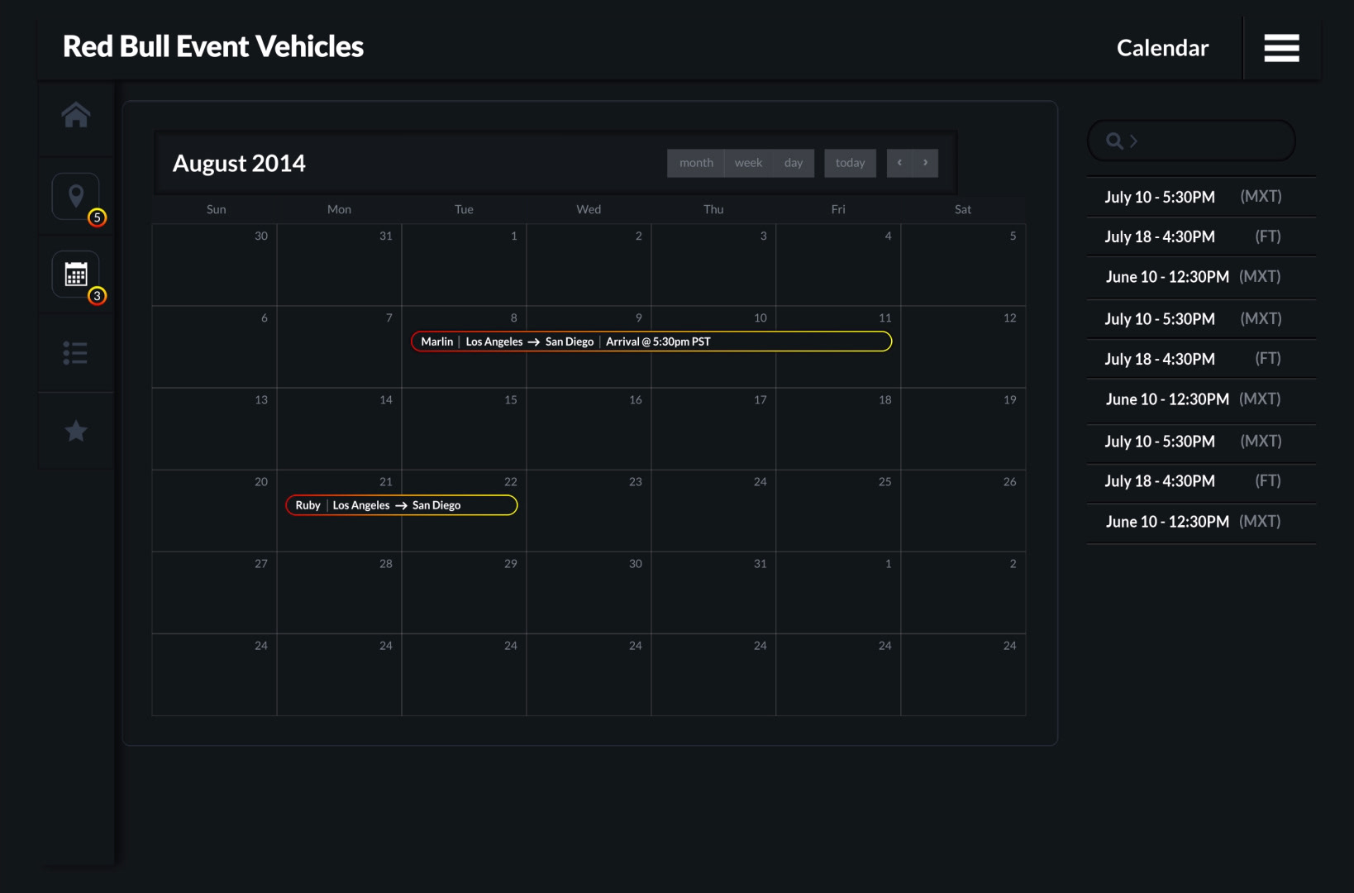
Task: Open the Marlin Los Angeles to San Diego event
Action: pyautogui.click(x=651, y=341)
